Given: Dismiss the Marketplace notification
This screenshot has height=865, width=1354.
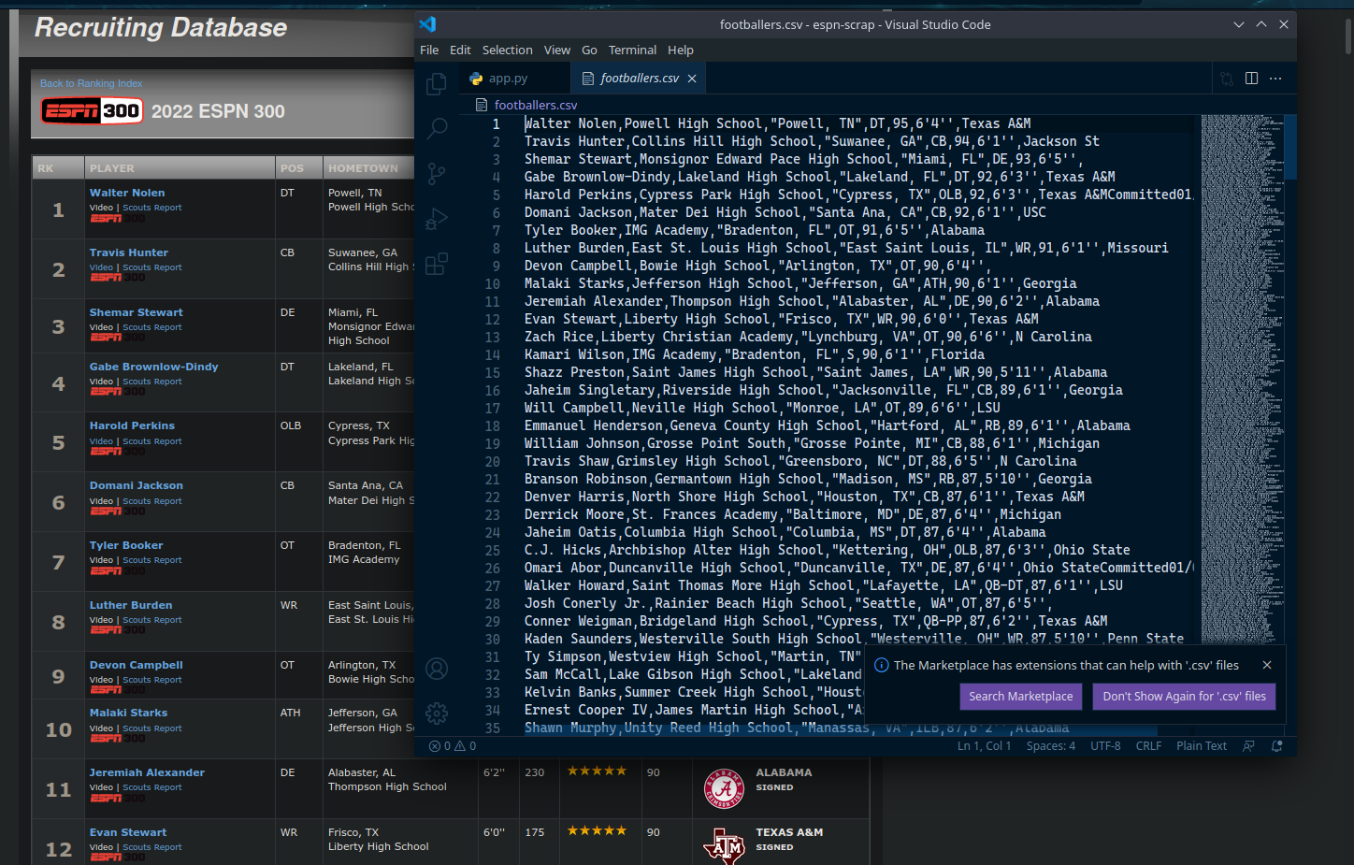Looking at the screenshot, I should click(x=1266, y=666).
